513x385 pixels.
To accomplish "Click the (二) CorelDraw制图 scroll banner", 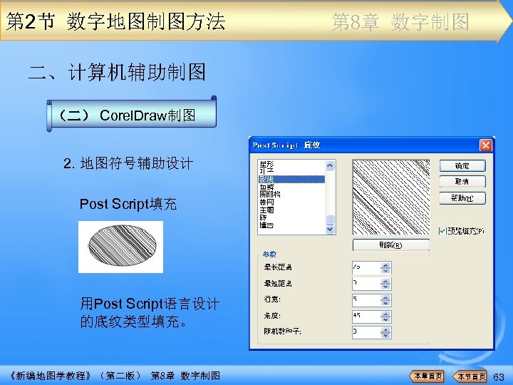I will click(132, 115).
